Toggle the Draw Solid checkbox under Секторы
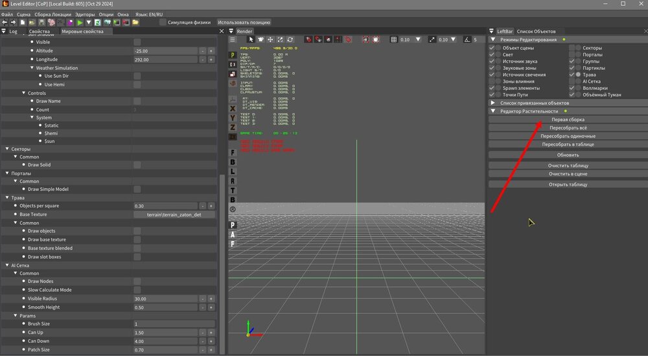648x356 pixels. (x=137, y=165)
